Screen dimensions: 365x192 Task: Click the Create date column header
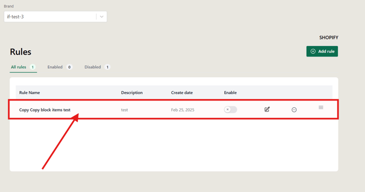[182, 93]
